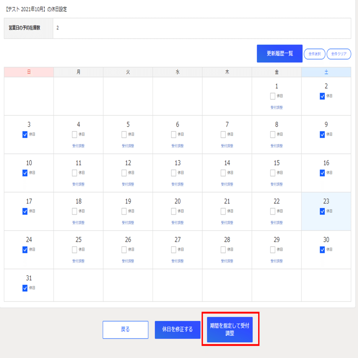Open 受付調整 link for day 15
Screen dimensions: 358x358
(277, 184)
